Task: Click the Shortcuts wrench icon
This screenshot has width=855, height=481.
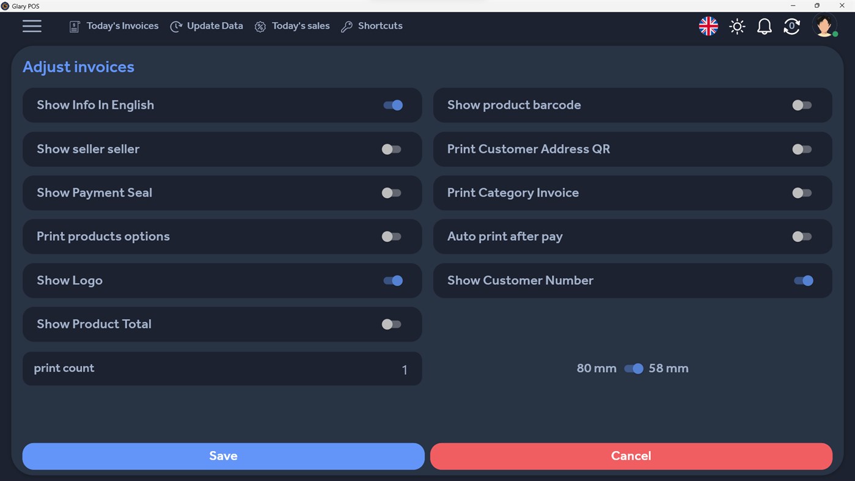Action: tap(347, 26)
